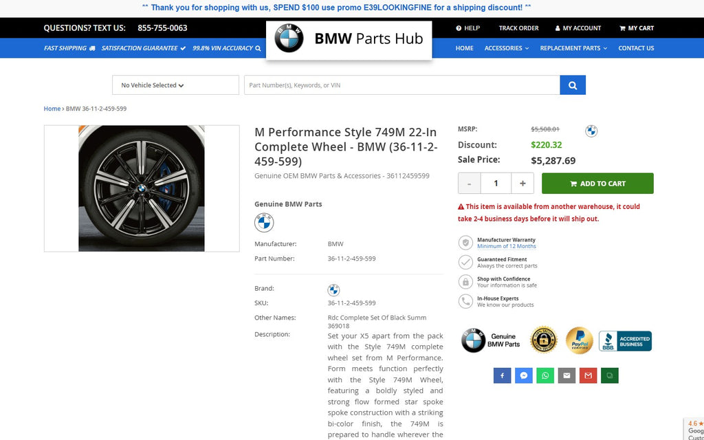
Task: Share the product via Messenger
Action: coord(523,376)
